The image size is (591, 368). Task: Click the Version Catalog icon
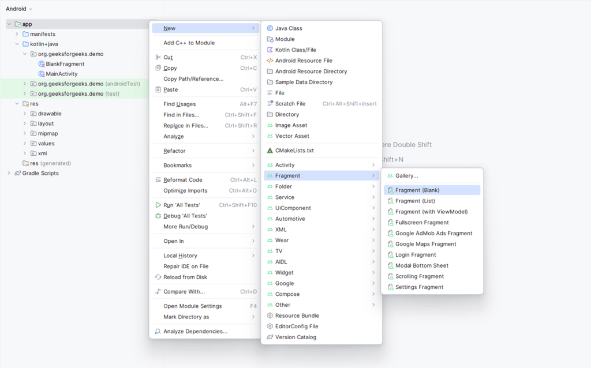270,337
